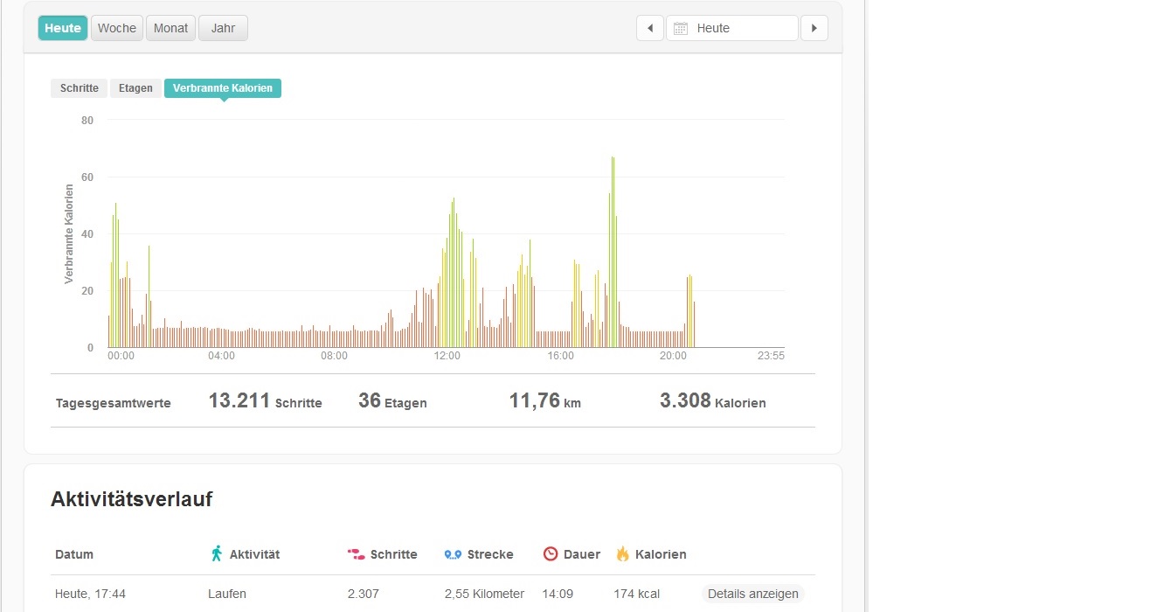
Task: Click the Kalorien column header text
Action: [x=661, y=554]
